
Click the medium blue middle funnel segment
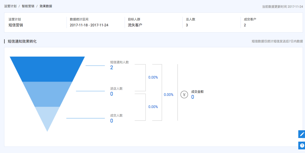(47, 94)
